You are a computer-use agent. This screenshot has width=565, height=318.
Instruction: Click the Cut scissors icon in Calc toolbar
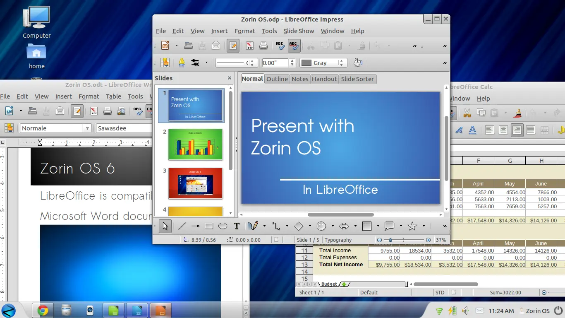coord(467,113)
